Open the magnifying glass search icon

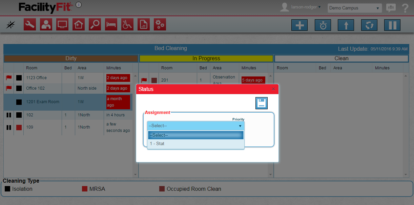click(x=95, y=25)
